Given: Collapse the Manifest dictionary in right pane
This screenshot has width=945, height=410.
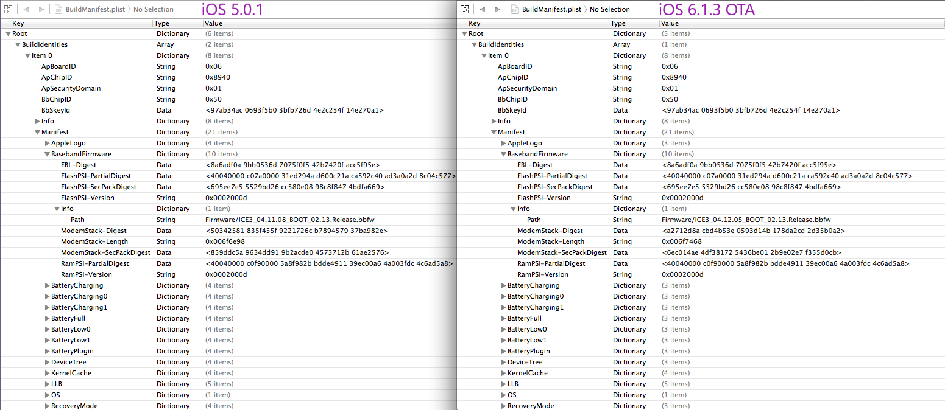Looking at the screenshot, I should tap(494, 132).
